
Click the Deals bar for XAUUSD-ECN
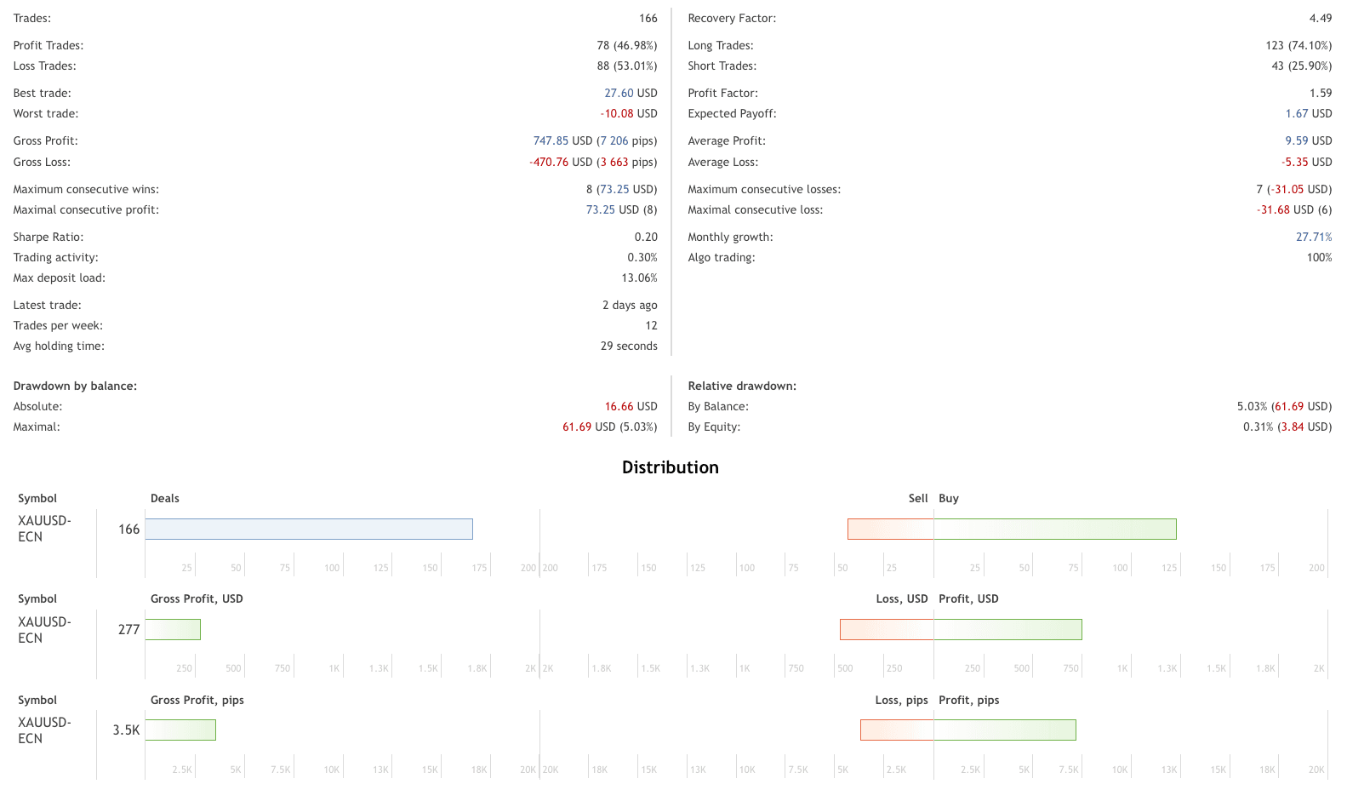309,529
